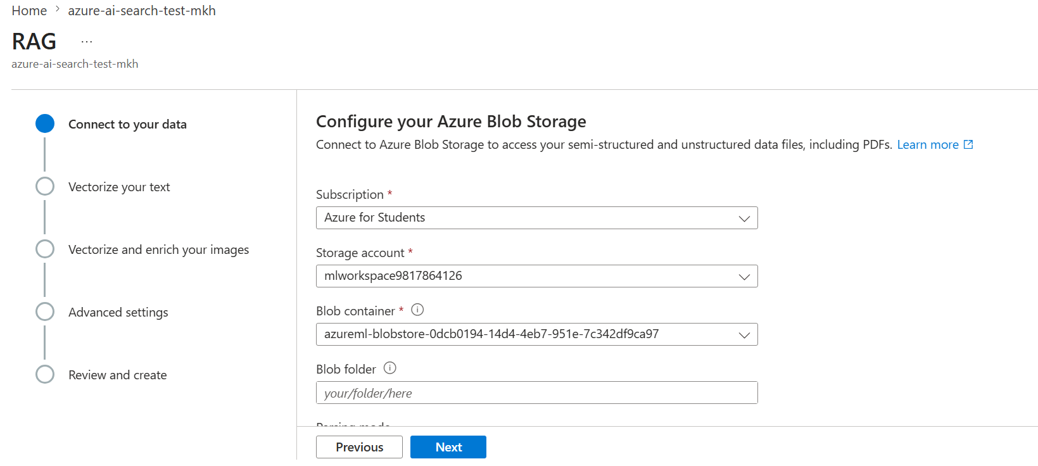Image resolution: width=1038 pixels, height=466 pixels.
Task: Open the Storage account dropdown
Action: (536, 276)
